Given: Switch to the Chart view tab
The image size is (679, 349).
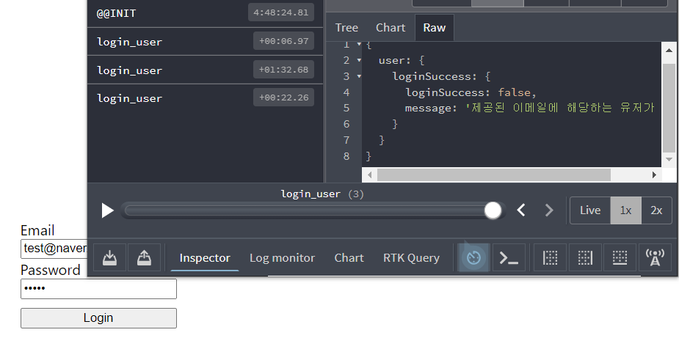Looking at the screenshot, I should [391, 28].
